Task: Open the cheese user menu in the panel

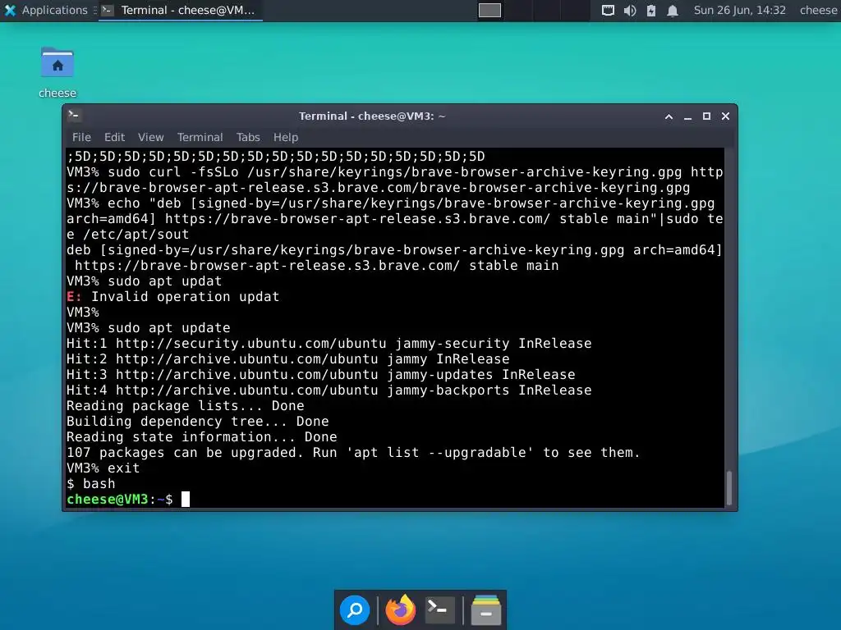Action: pyautogui.click(x=819, y=10)
